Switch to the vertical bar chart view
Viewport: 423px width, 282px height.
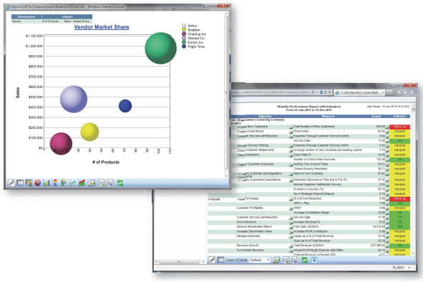click(x=47, y=183)
